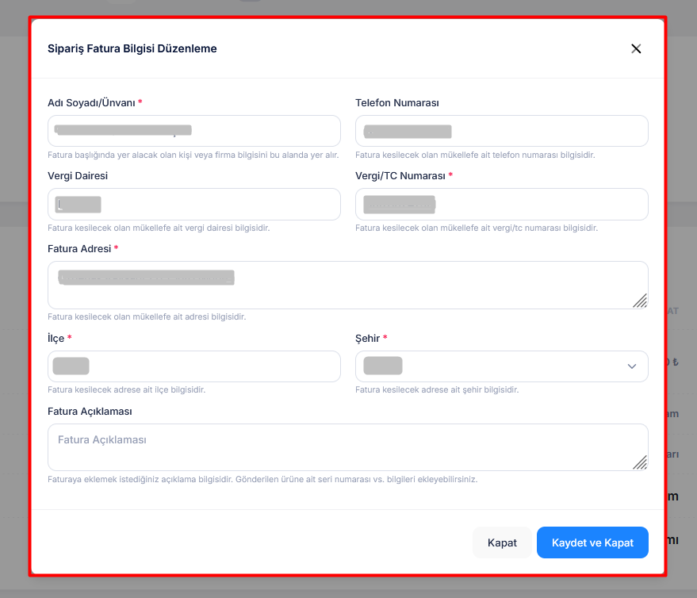This screenshot has height=598, width=697.
Task: Click the Şehir label text
Action: pos(368,339)
